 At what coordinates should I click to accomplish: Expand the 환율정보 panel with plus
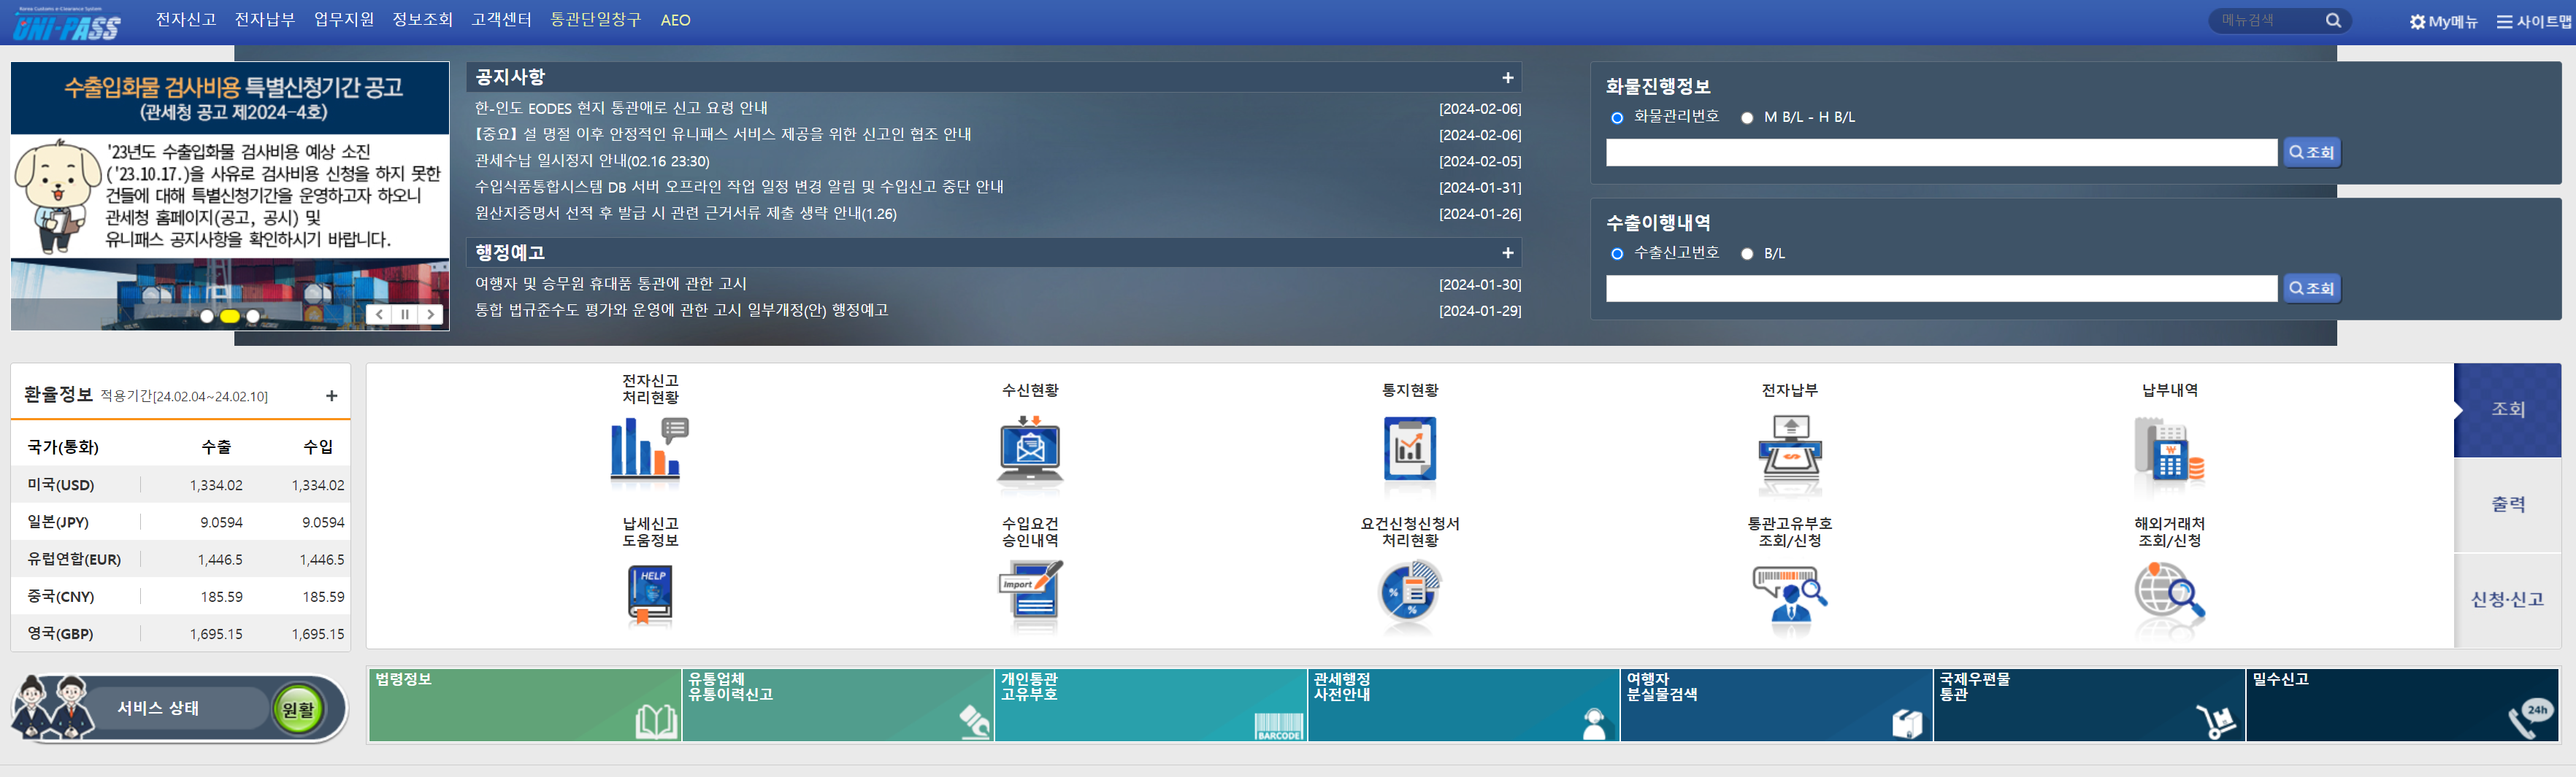click(x=332, y=396)
